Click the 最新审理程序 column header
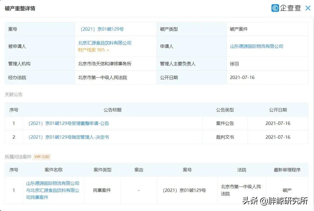This screenshot has height=211, width=314. click(x=287, y=170)
